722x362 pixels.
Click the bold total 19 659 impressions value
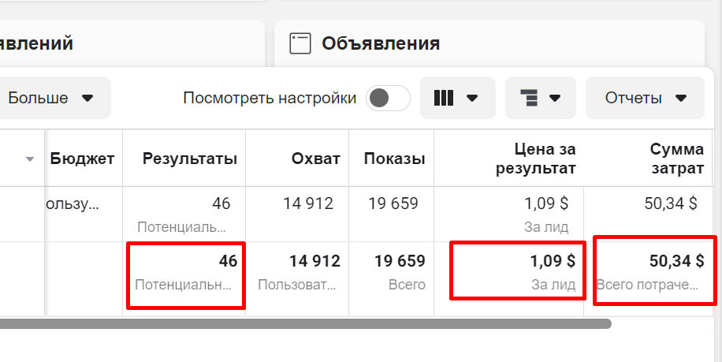tap(400, 261)
